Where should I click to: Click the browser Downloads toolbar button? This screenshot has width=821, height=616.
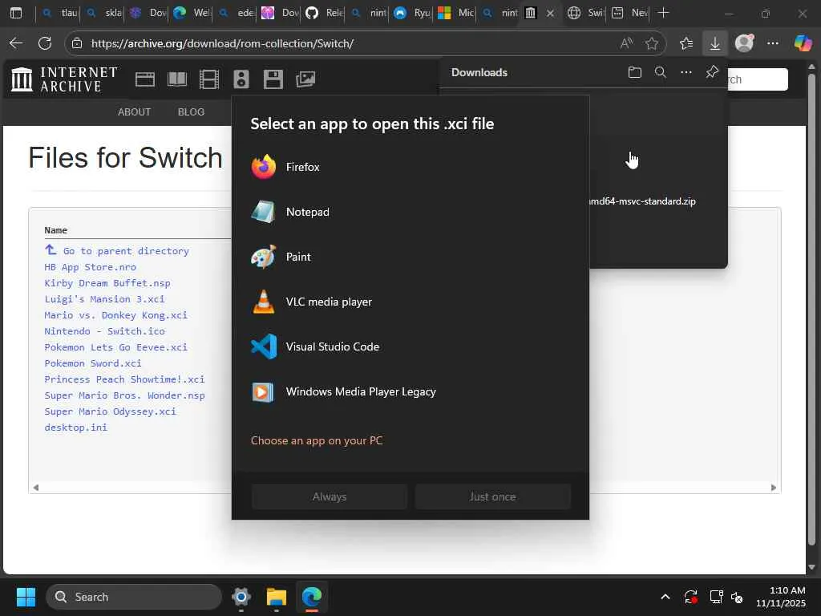tap(714, 43)
